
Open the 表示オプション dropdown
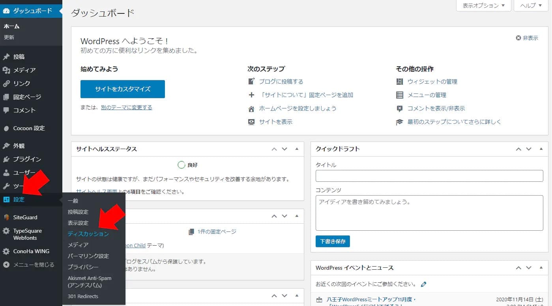click(x=483, y=6)
